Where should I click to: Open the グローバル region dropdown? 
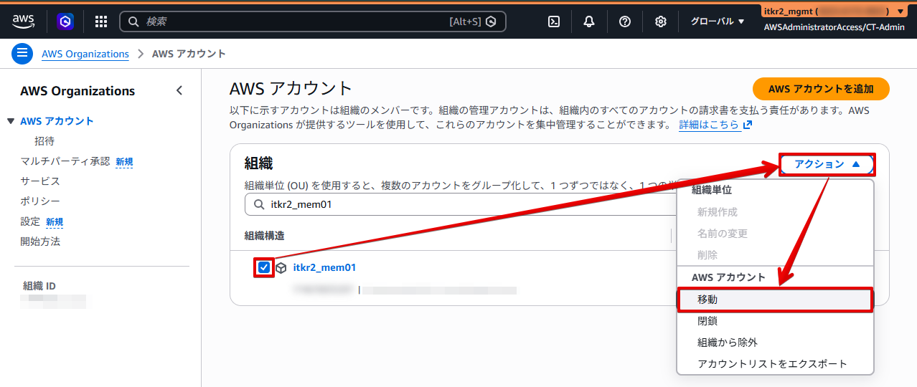tap(718, 21)
